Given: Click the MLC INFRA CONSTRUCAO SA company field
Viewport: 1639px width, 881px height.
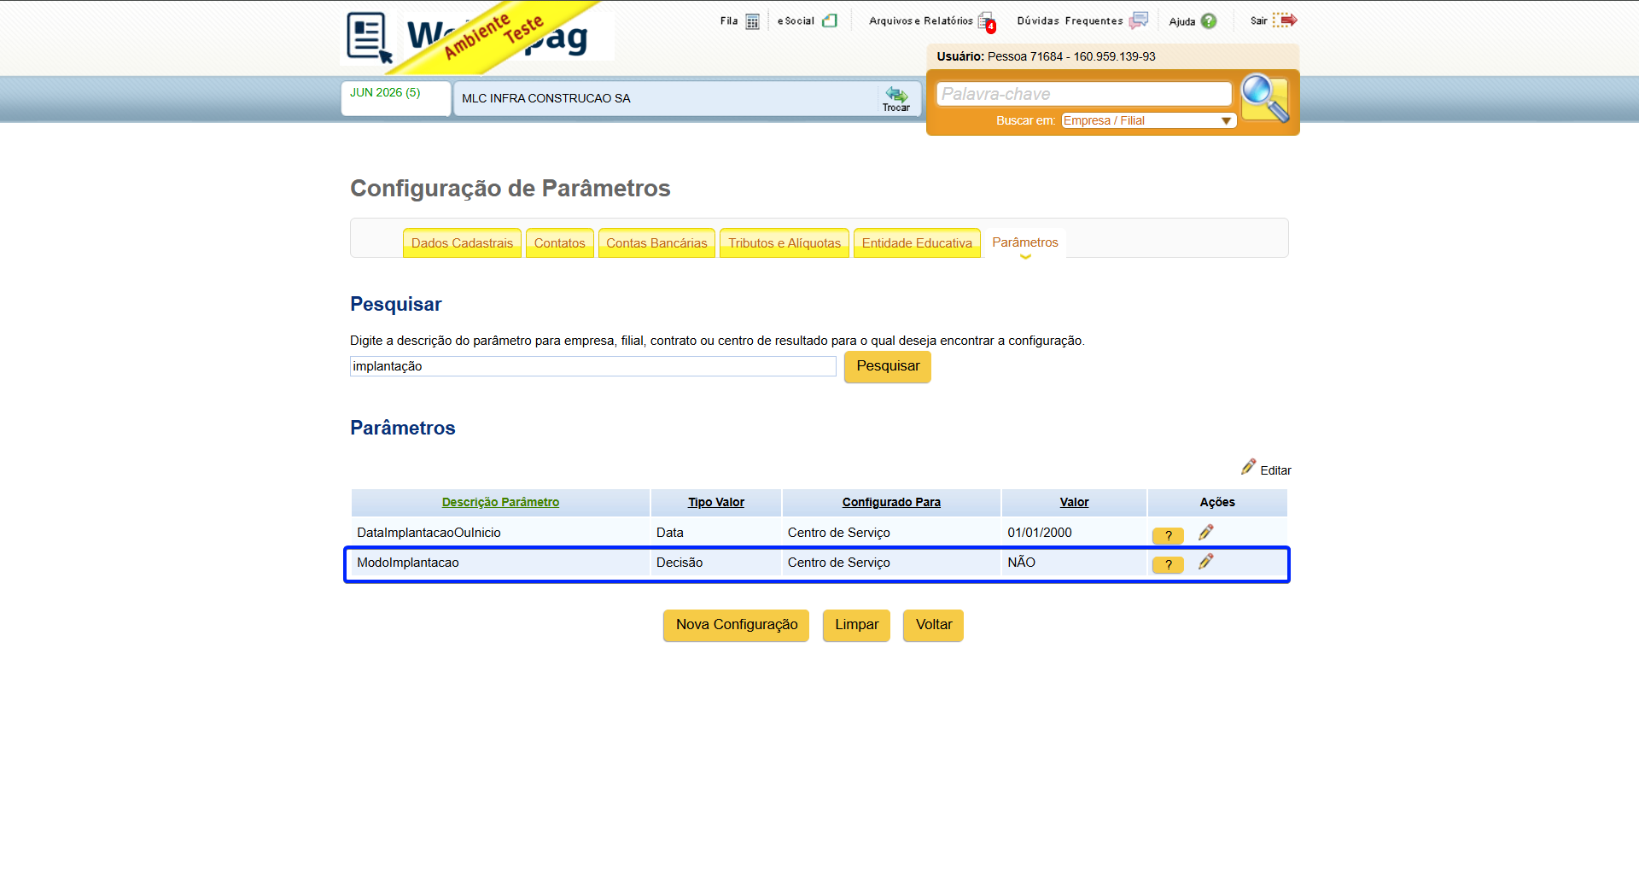Looking at the screenshot, I should 666,98.
